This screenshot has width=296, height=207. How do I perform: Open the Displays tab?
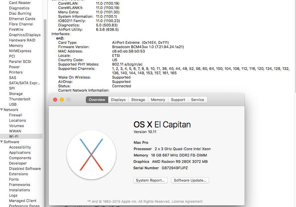pos(118,100)
